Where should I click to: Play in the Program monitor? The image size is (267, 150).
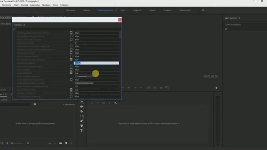pyautogui.click(x=128, y=87)
